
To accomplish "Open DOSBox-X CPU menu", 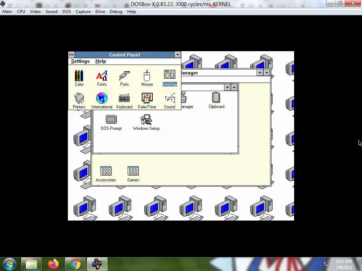I will click(21, 12).
